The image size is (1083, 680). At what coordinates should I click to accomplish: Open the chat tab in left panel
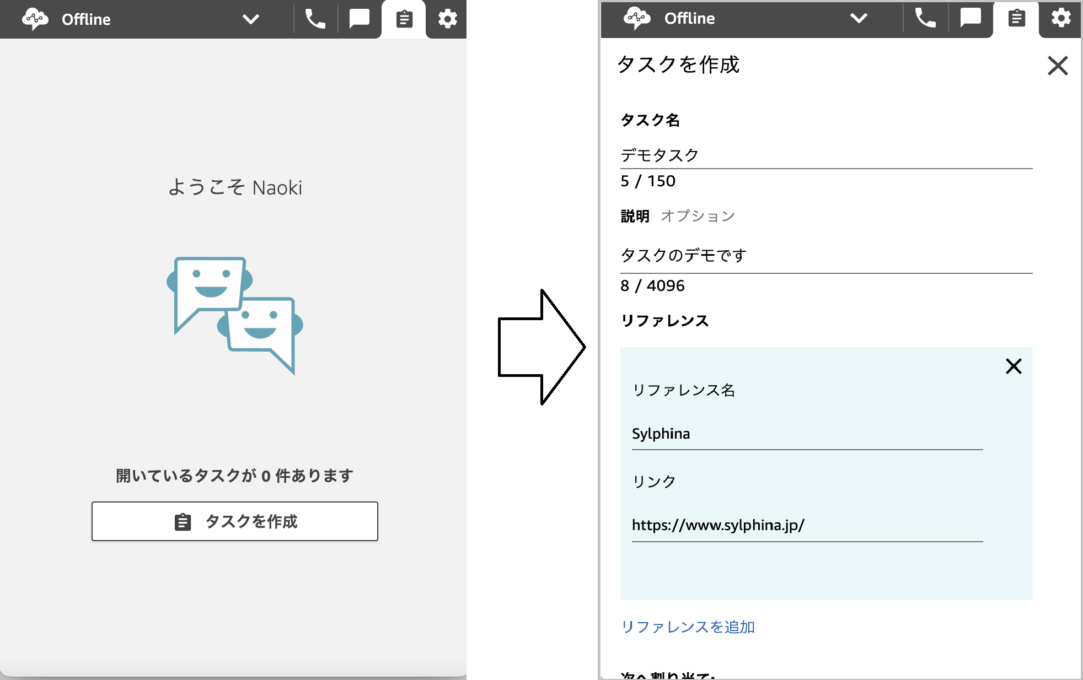(x=360, y=19)
